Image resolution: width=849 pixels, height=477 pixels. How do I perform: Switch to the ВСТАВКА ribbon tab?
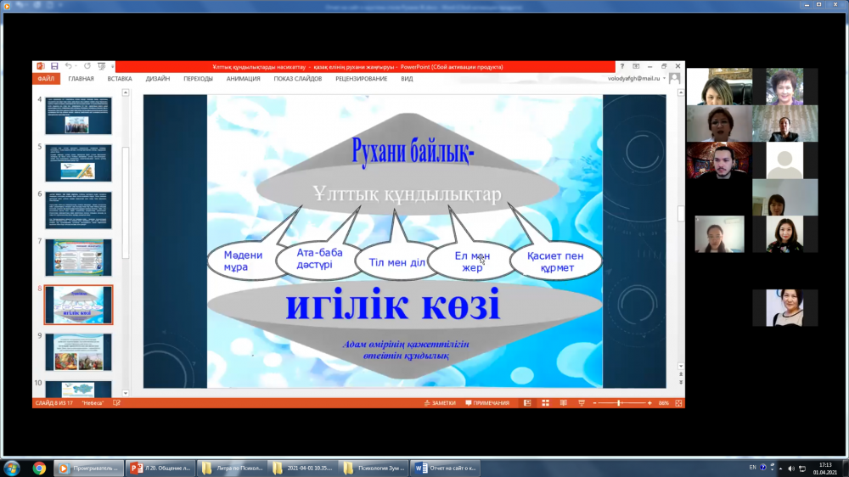tap(120, 78)
